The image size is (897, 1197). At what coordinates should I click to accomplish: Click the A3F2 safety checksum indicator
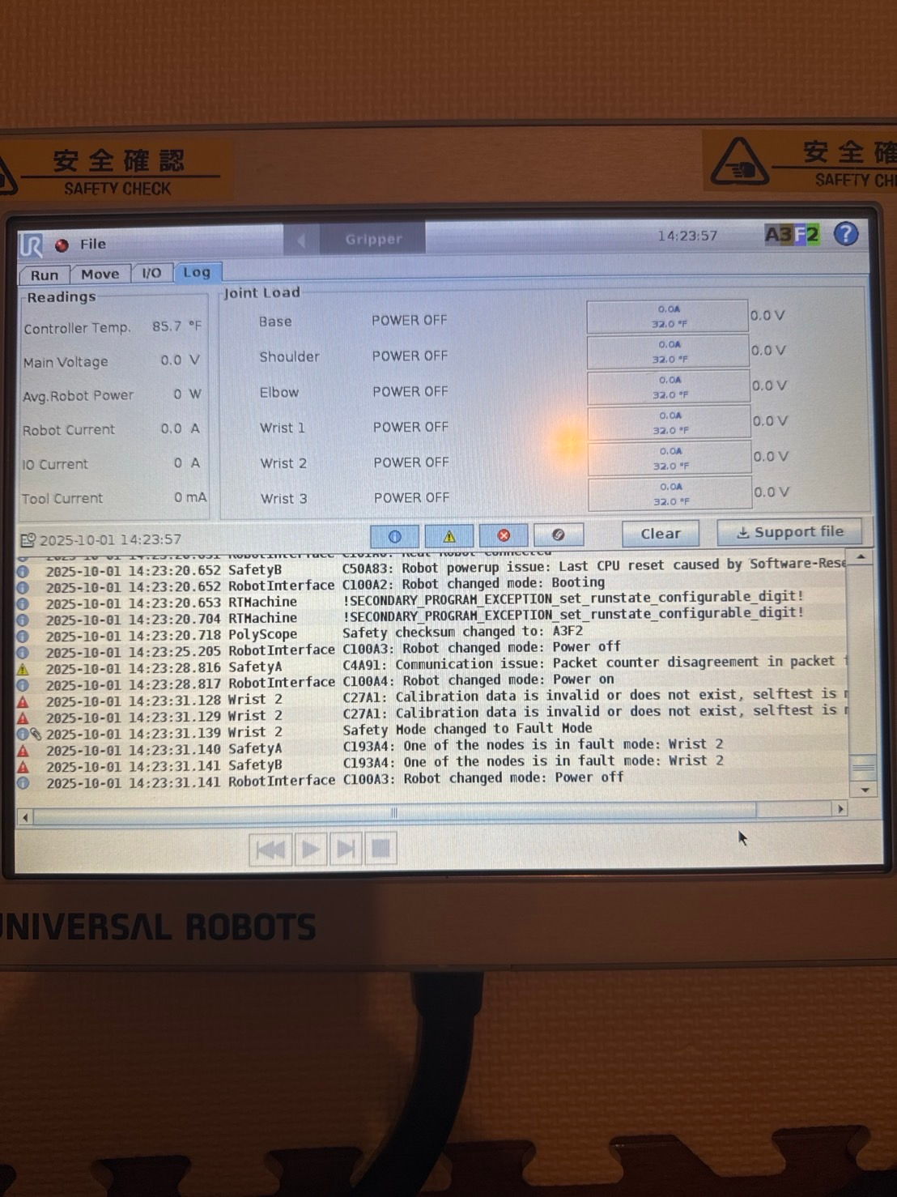click(x=792, y=235)
